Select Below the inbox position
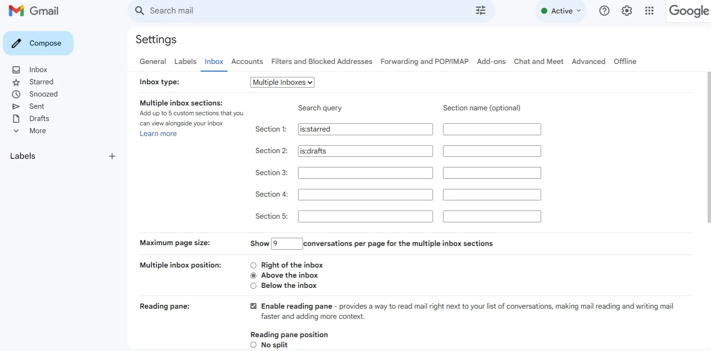The image size is (711, 351). click(253, 286)
